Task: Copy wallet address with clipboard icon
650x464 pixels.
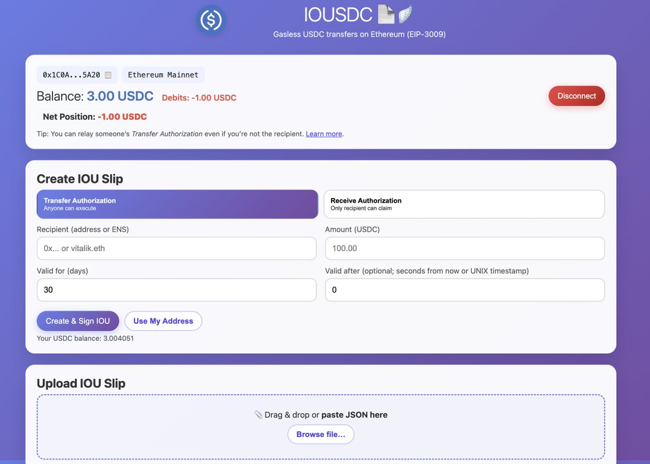Action: (x=108, y=75)
